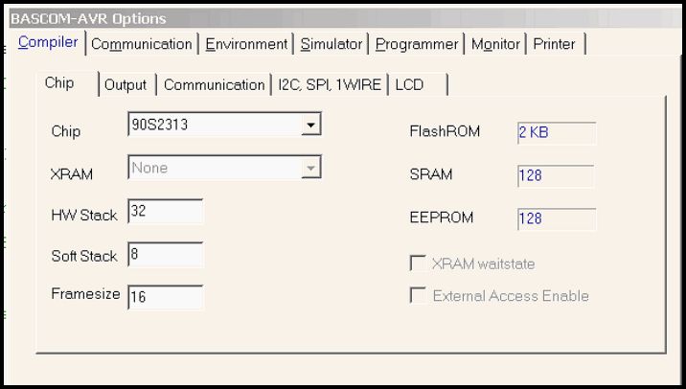Open the Chip dropdown arrow
686x389 pixels.
[x=310, y=125]
